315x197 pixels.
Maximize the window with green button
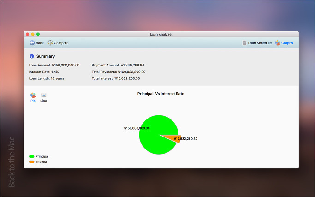pyautogui.click(x=38, y=34)
